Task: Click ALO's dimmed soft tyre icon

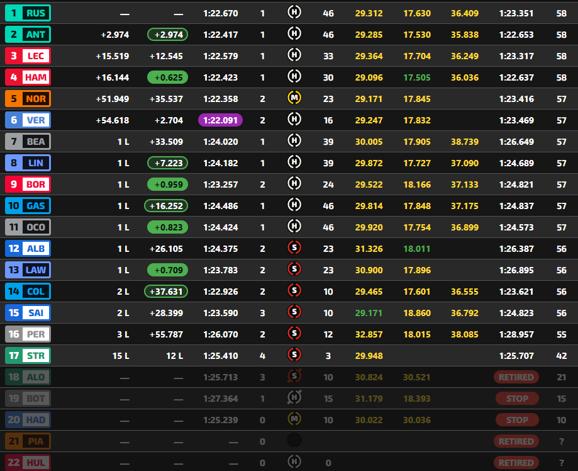Action: pos(294,376)
